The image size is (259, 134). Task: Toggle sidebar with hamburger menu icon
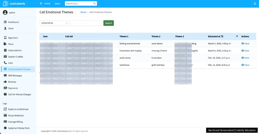pyautogui.click(x=41, y=4)
